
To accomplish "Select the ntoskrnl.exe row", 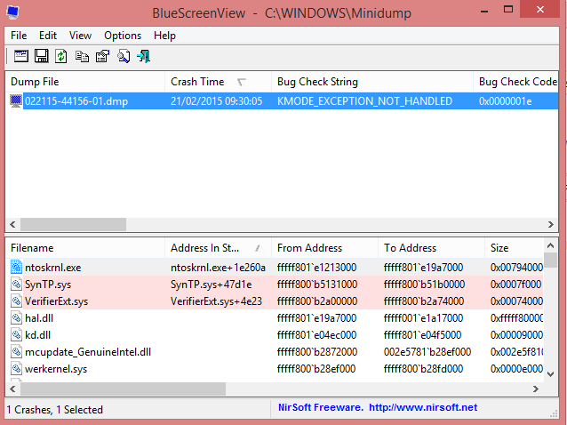I will [275, 268].
